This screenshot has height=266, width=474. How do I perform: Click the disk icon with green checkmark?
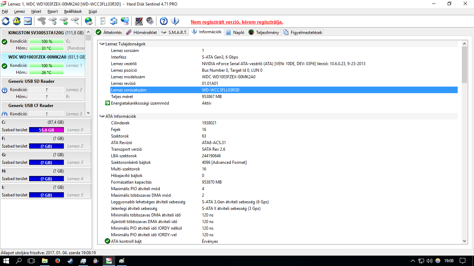[x=64, y=21]
